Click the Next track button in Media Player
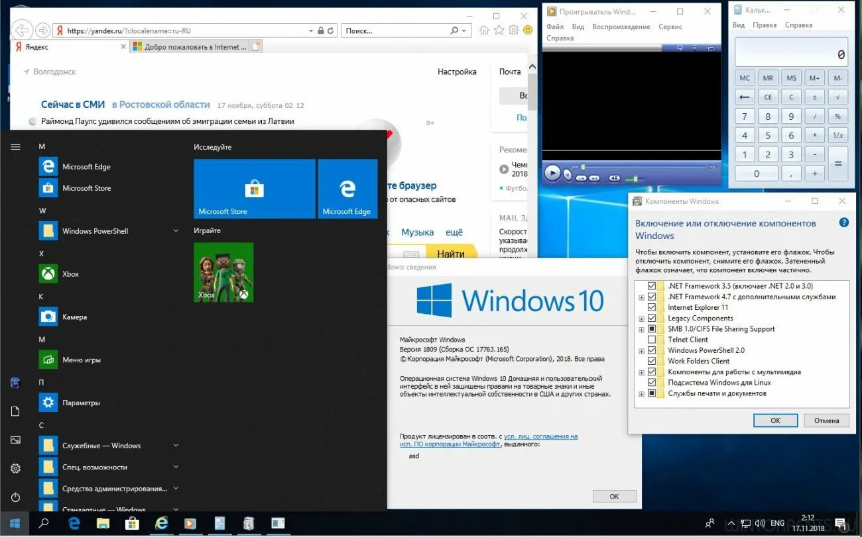The image size is (862, 537). coord(594,178)
